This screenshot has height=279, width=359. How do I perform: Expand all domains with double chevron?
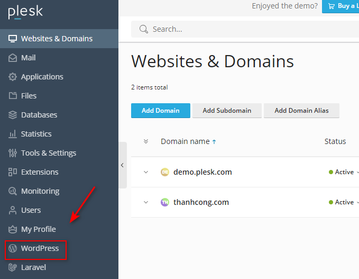coord(146,141)
